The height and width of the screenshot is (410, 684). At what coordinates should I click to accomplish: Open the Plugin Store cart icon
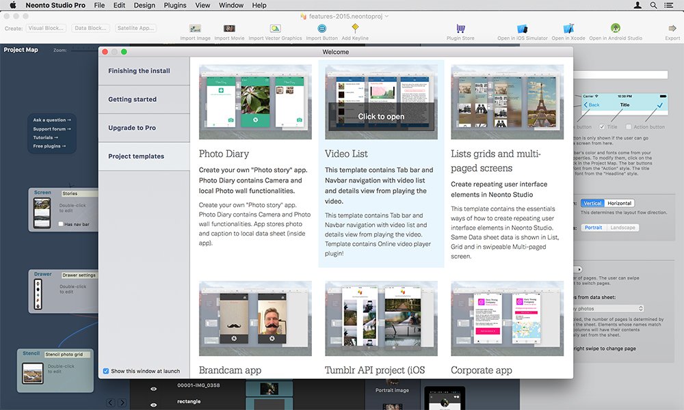click(x=460, y=28)
